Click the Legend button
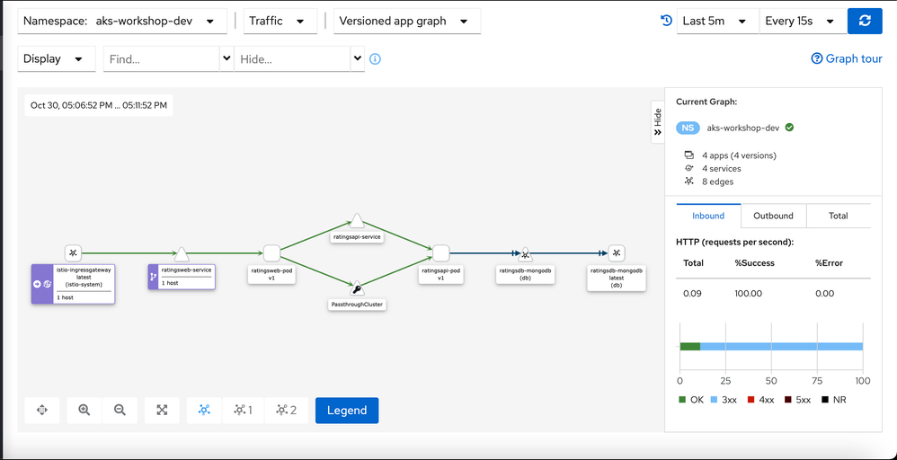 click(x=347, y=410)
